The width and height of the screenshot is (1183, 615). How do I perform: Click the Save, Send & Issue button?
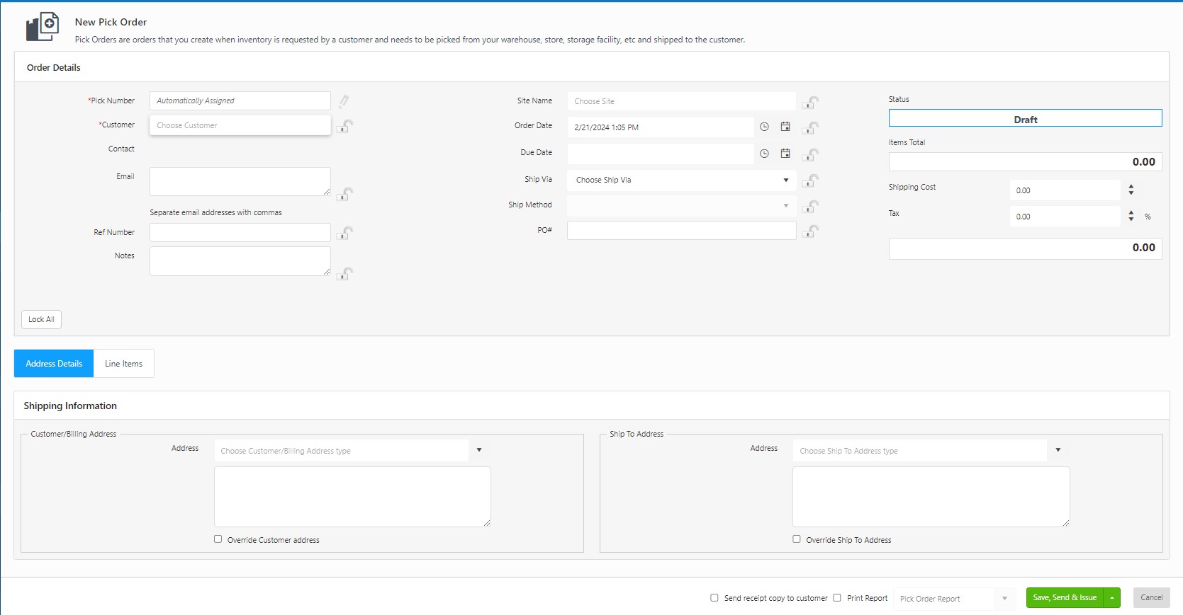point(1064,597)
